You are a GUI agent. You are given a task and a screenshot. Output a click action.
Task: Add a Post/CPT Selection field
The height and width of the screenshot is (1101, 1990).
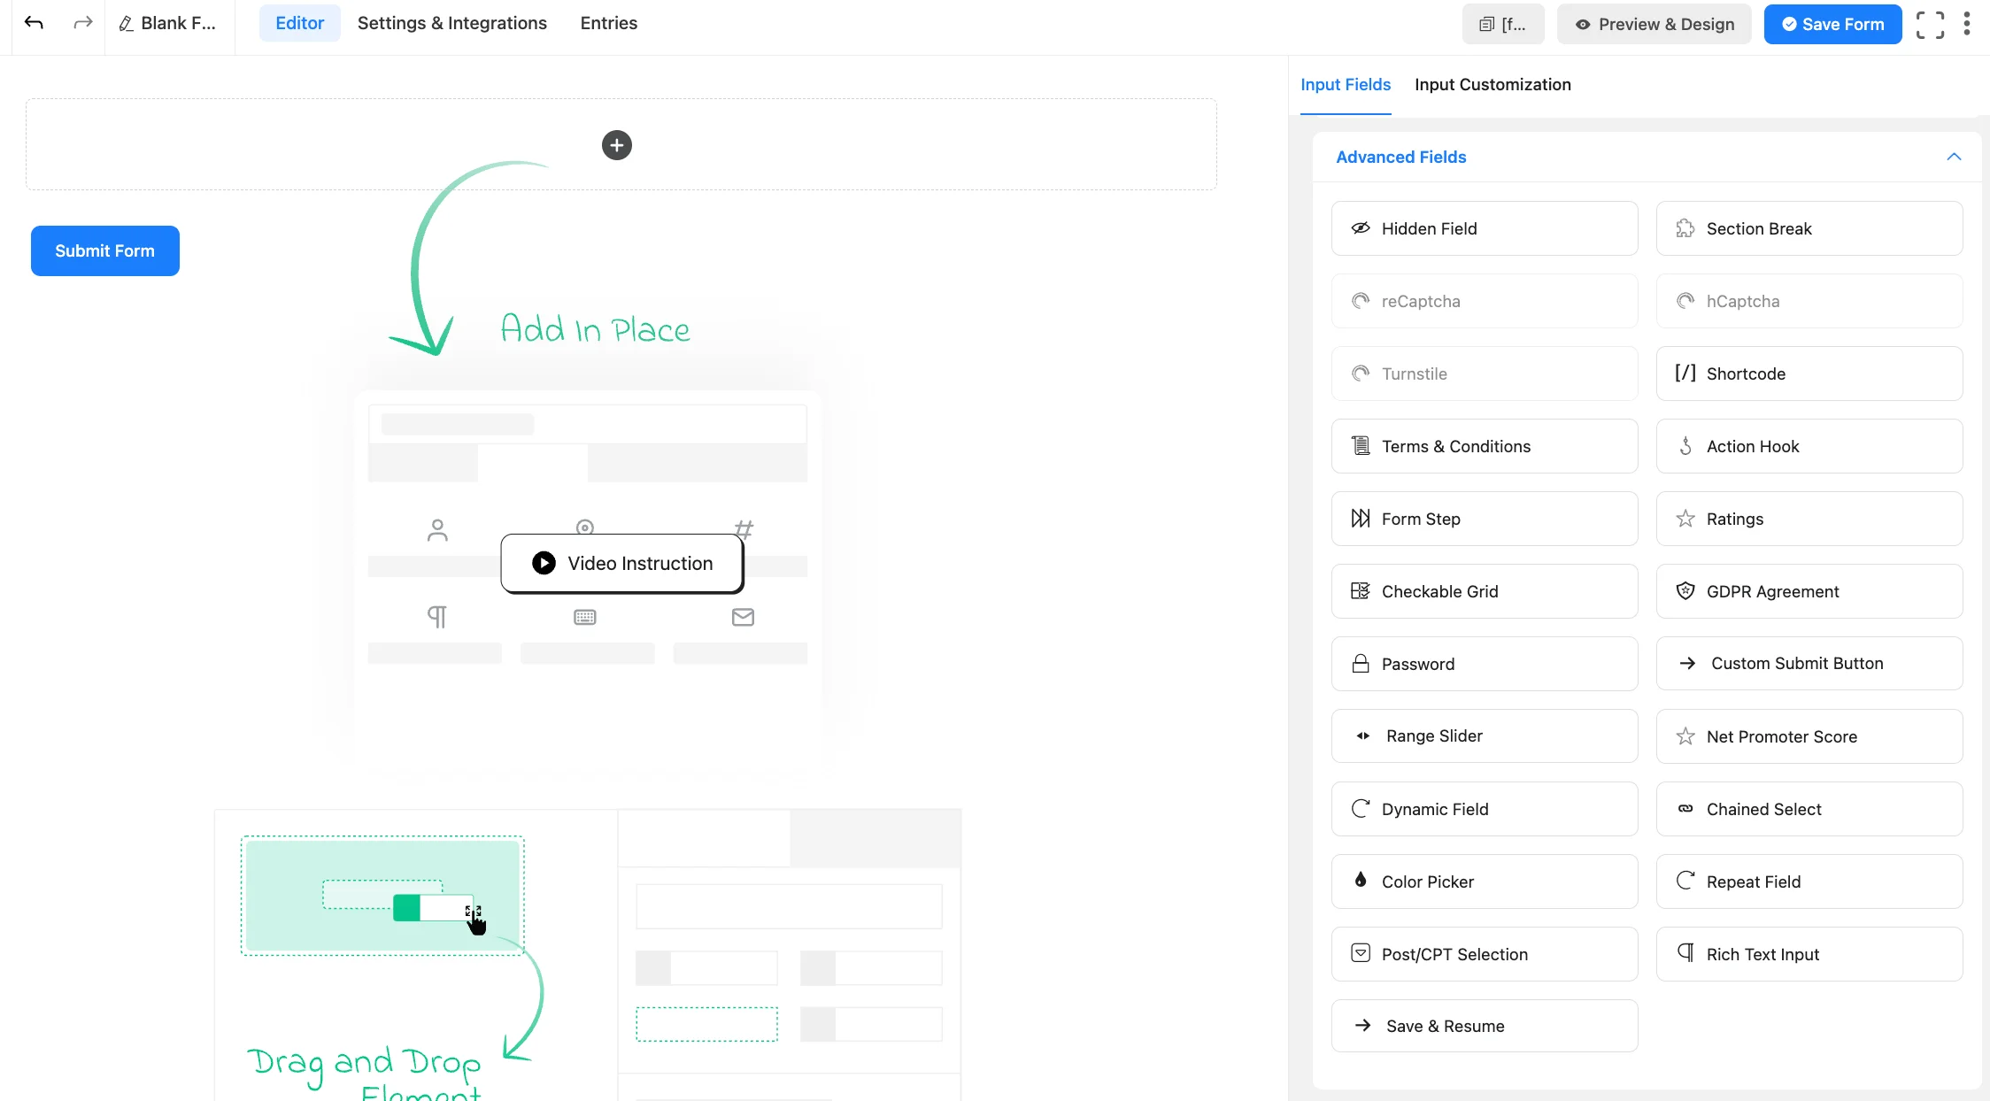[x=1485, y=954]
